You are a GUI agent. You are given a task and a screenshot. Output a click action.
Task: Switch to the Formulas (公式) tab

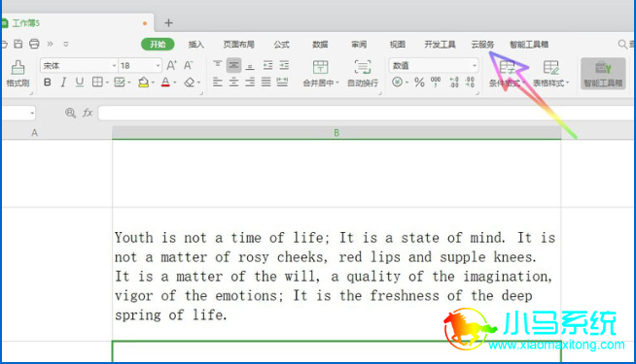(281, 45)
